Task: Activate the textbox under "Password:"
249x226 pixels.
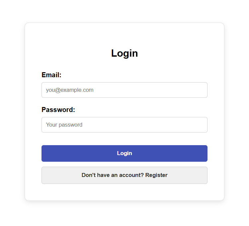Action: (124, 125)
